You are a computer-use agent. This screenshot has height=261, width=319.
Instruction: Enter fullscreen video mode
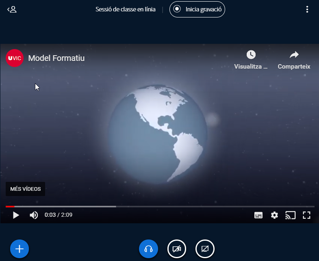coord(306,215)
